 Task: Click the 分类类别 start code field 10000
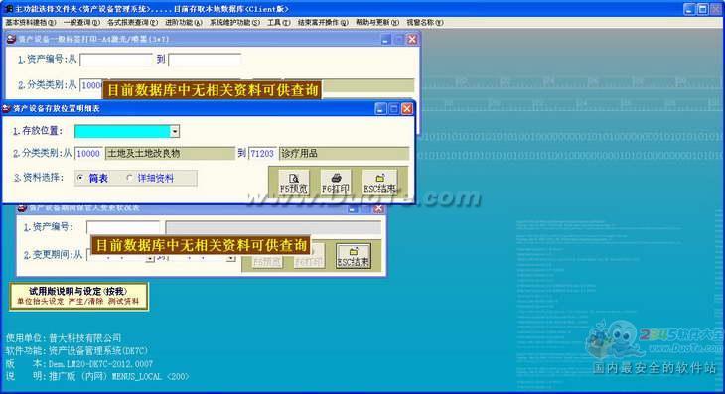click(88, 154)
